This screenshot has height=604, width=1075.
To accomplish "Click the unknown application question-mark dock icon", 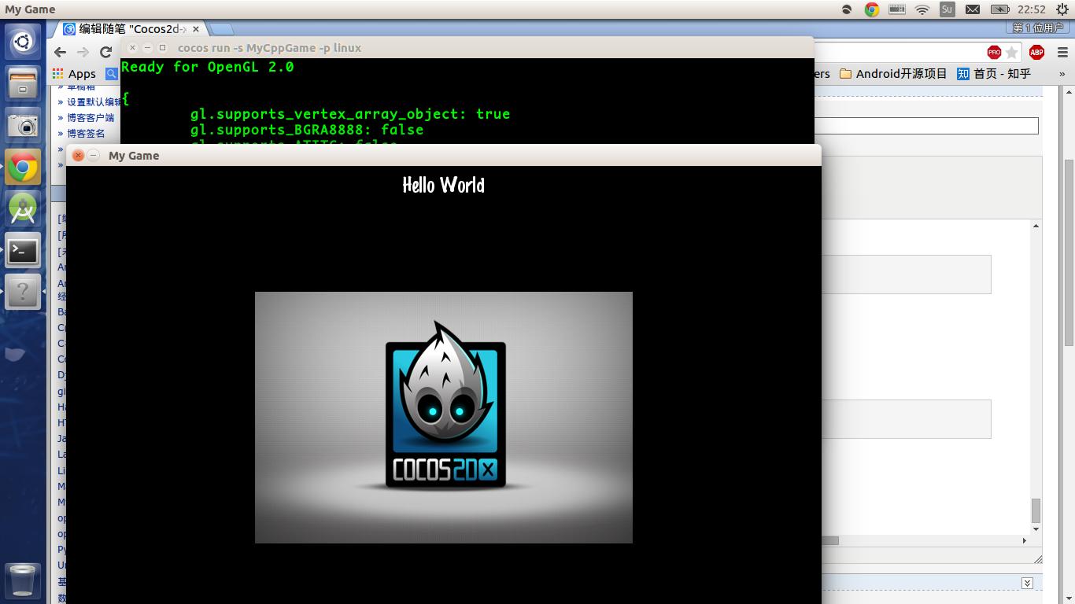I will pyautogui.click(x=23, y=293).
